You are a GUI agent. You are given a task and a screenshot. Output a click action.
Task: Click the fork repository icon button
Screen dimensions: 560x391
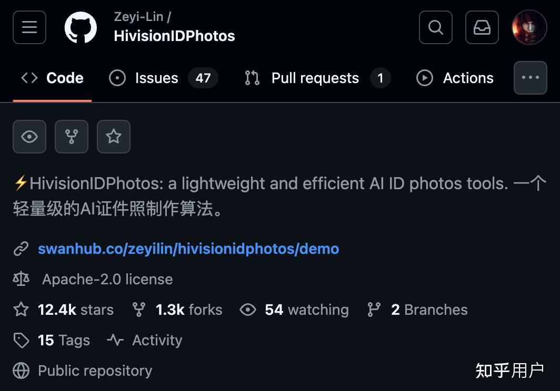pos(72,137)
